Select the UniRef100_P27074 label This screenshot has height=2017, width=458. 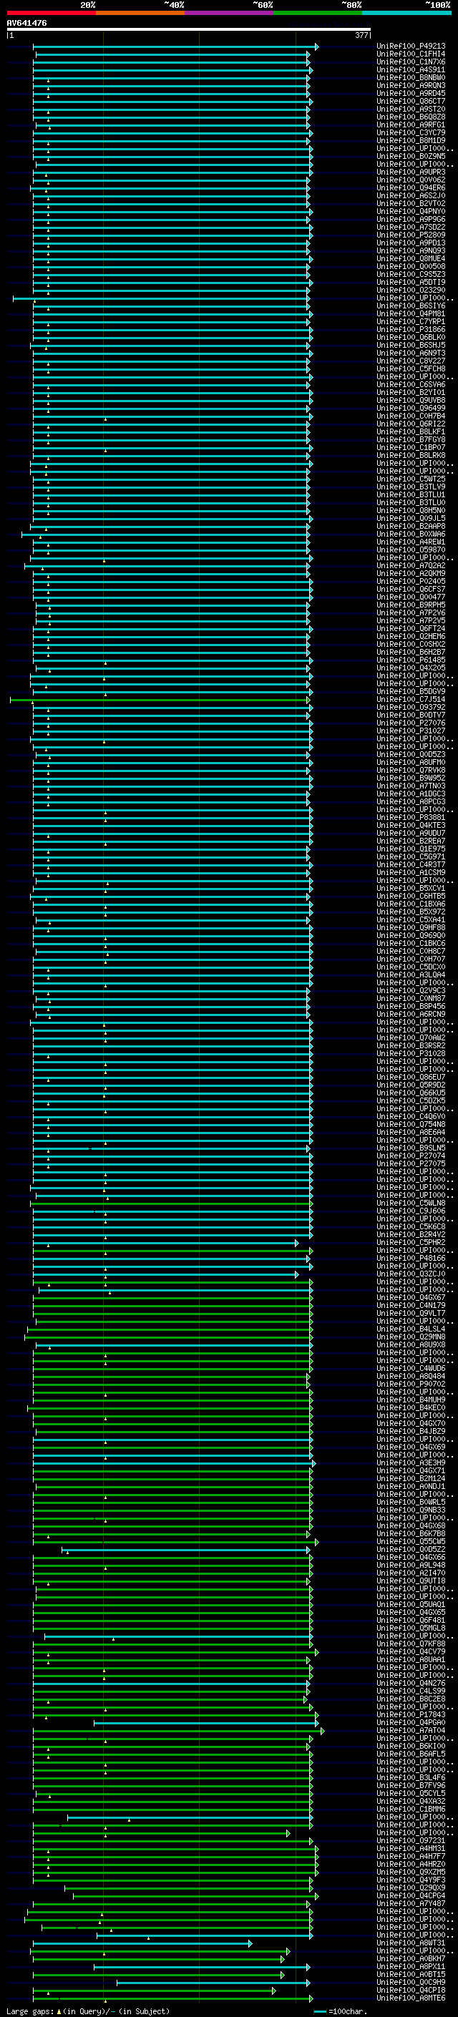pyautogui.click(x=411, y=1156)
